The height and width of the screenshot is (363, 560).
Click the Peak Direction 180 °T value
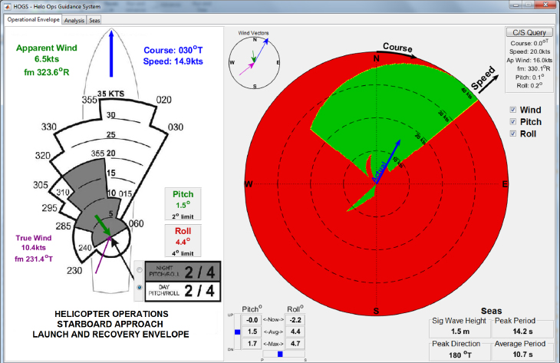(x=460, y=355)
